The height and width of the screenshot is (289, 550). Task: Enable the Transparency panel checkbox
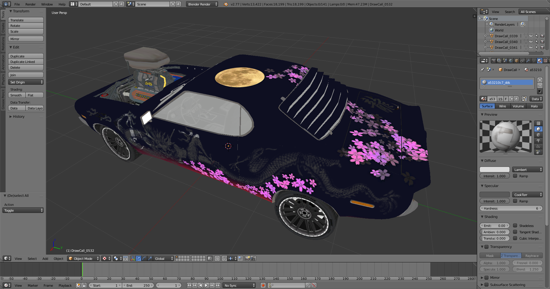(486, 247)
